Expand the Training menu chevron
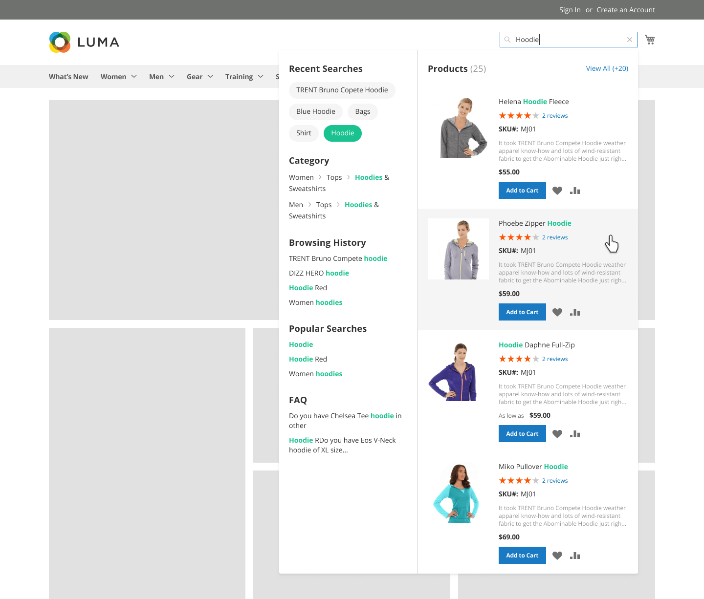The image size is (704, 599). point(261,77)
